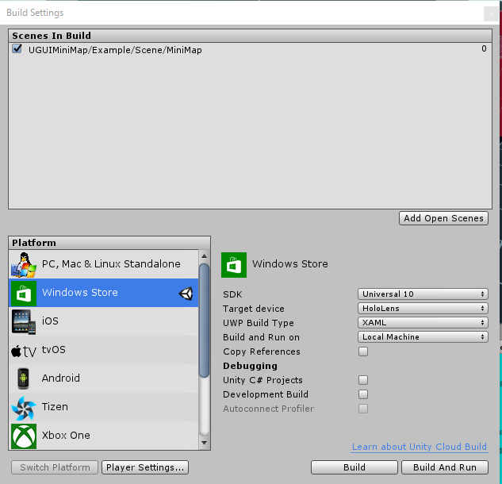Click the large Windows Store header icon
Screen dimensions: 502x484
(x=234, y=264)
